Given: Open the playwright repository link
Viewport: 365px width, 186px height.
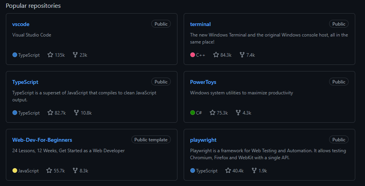Looking at the screenshot, I should pos(203,140).
